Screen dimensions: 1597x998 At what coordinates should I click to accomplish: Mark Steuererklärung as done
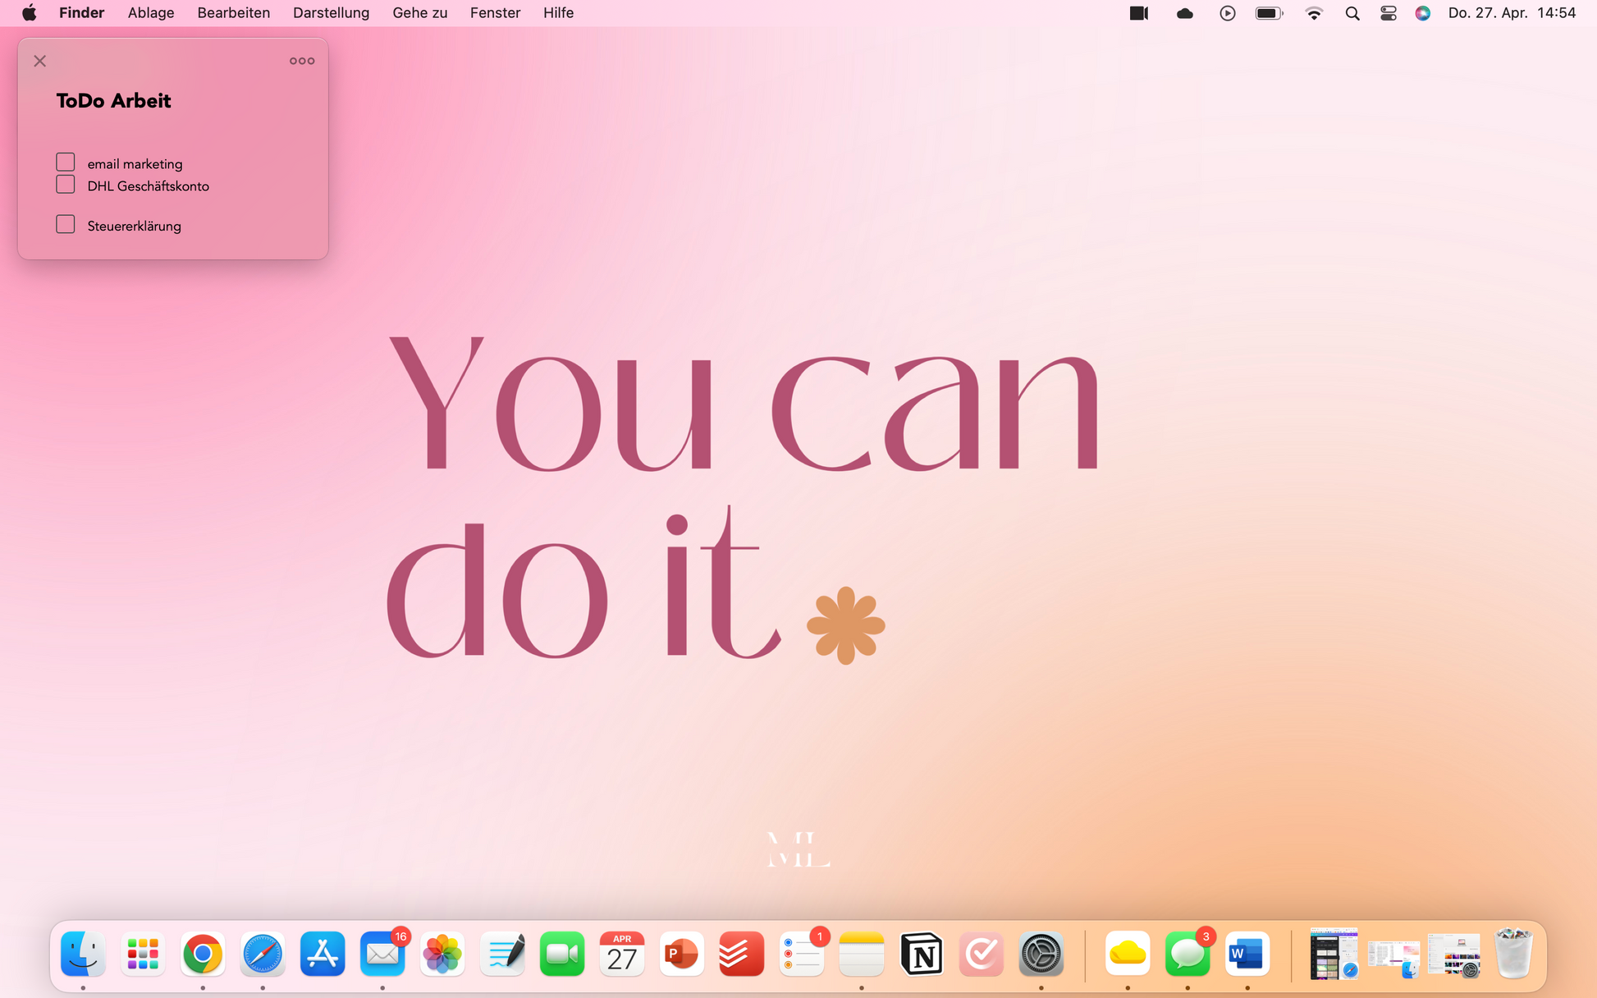click(66, 225)
